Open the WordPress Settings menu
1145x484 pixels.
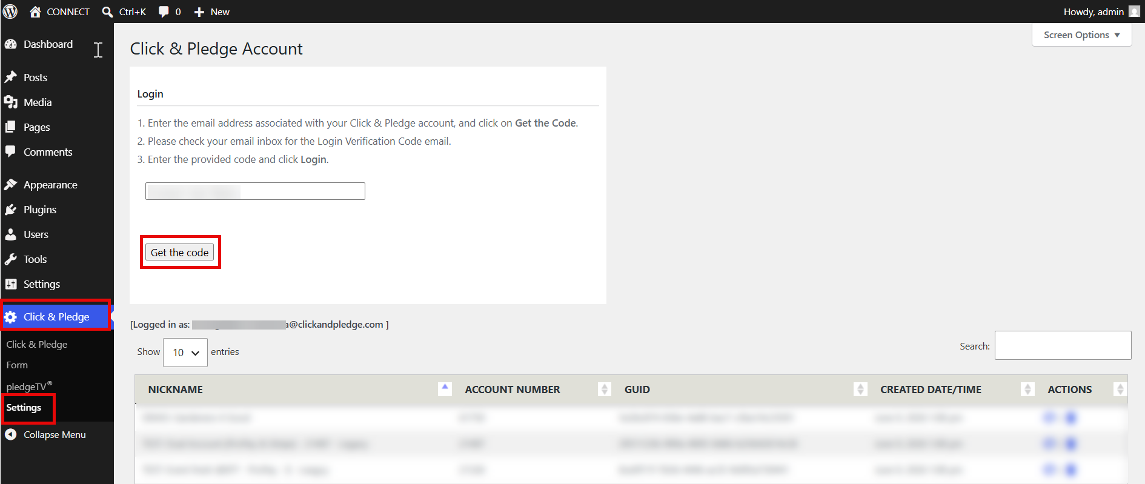click(x=41, y=284)
